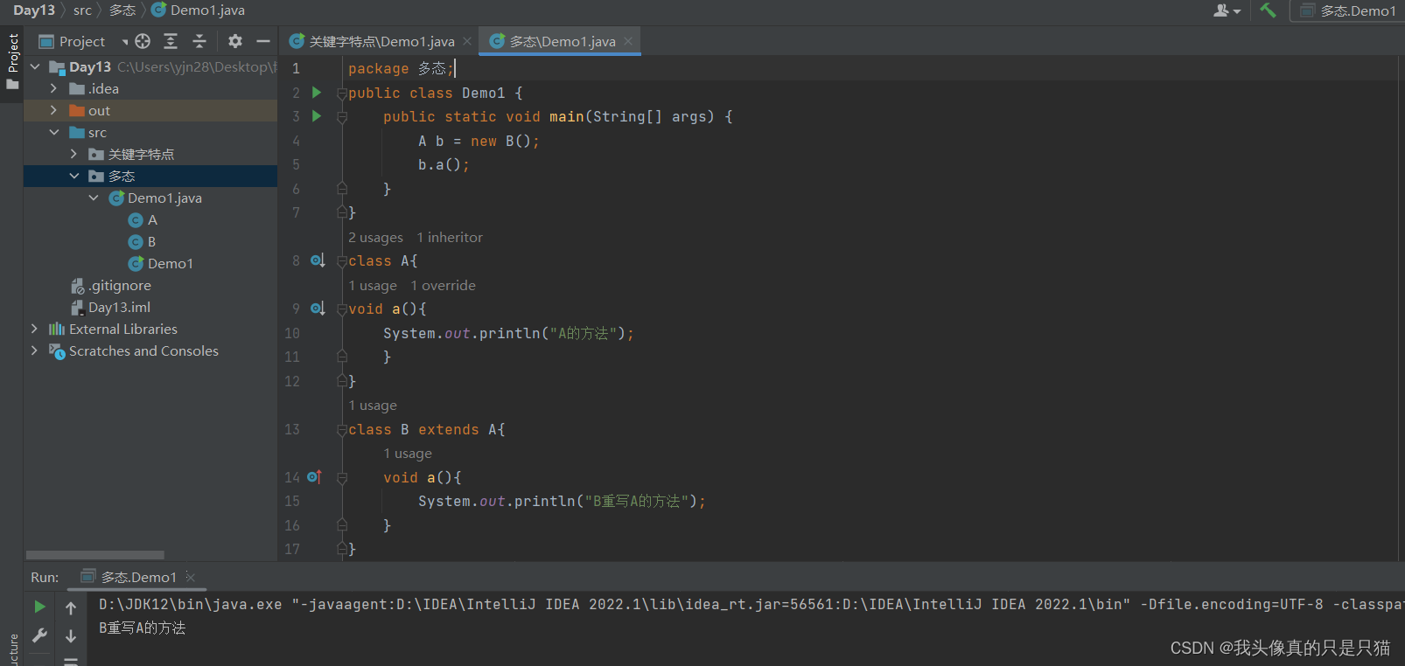
Task: Click the Run panel up arrow
Action: 71,607
